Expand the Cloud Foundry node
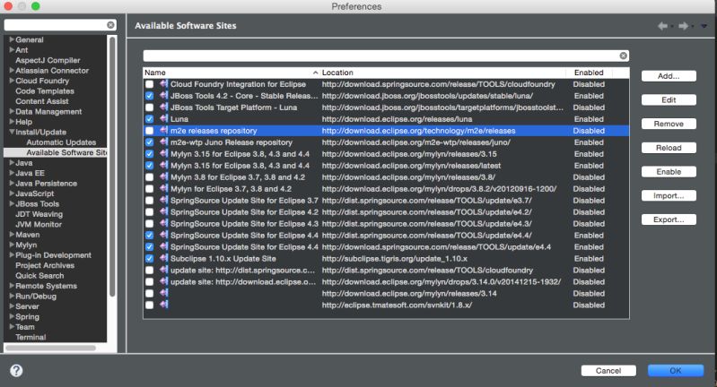The height and width of the screenshot is (387, 717). (12, 81)
